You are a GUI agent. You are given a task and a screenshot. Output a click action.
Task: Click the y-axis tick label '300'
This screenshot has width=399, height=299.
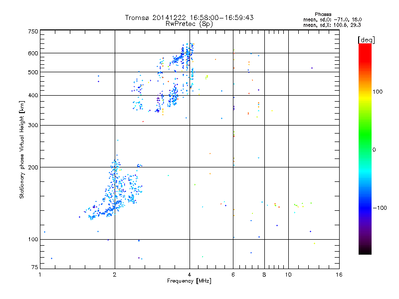(x=33, y=125)
